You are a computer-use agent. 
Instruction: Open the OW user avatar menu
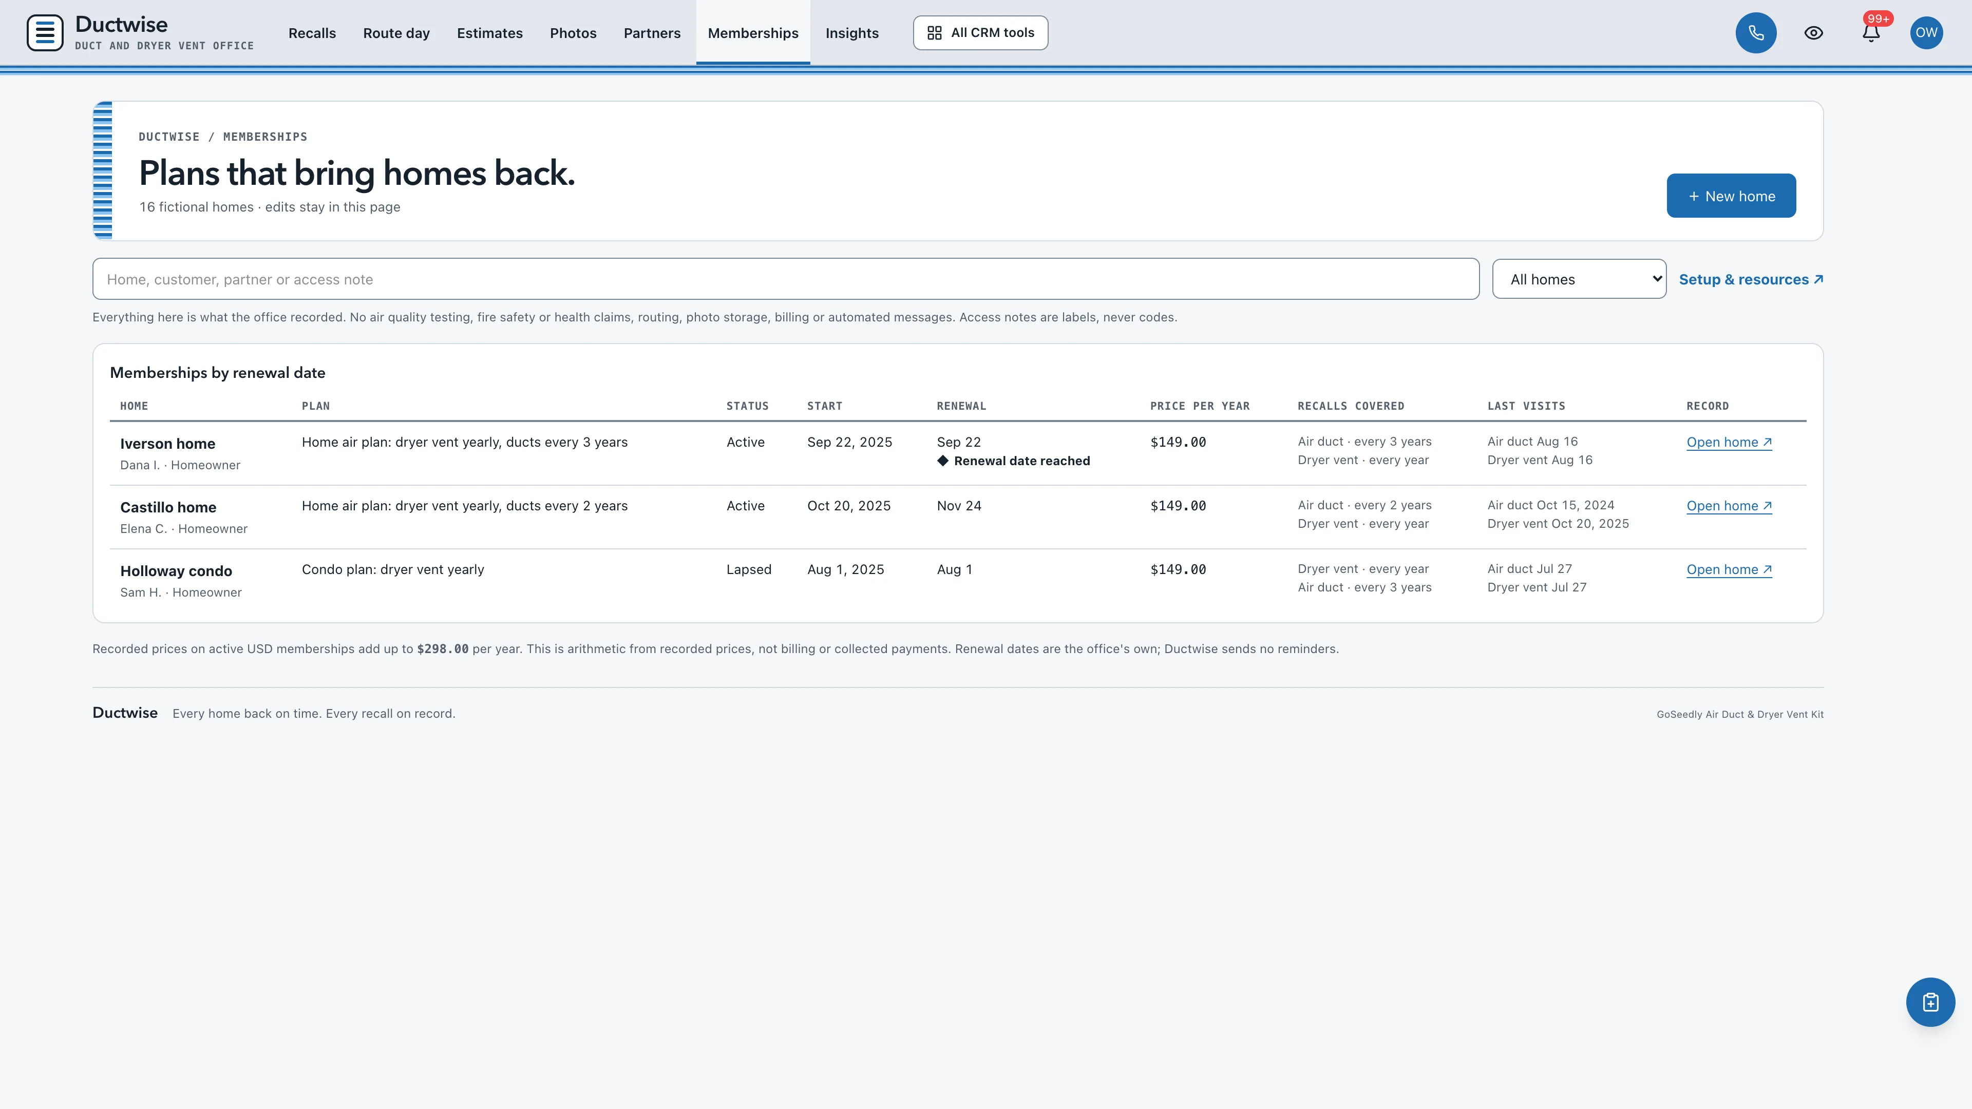click(x=1926, y=33)
